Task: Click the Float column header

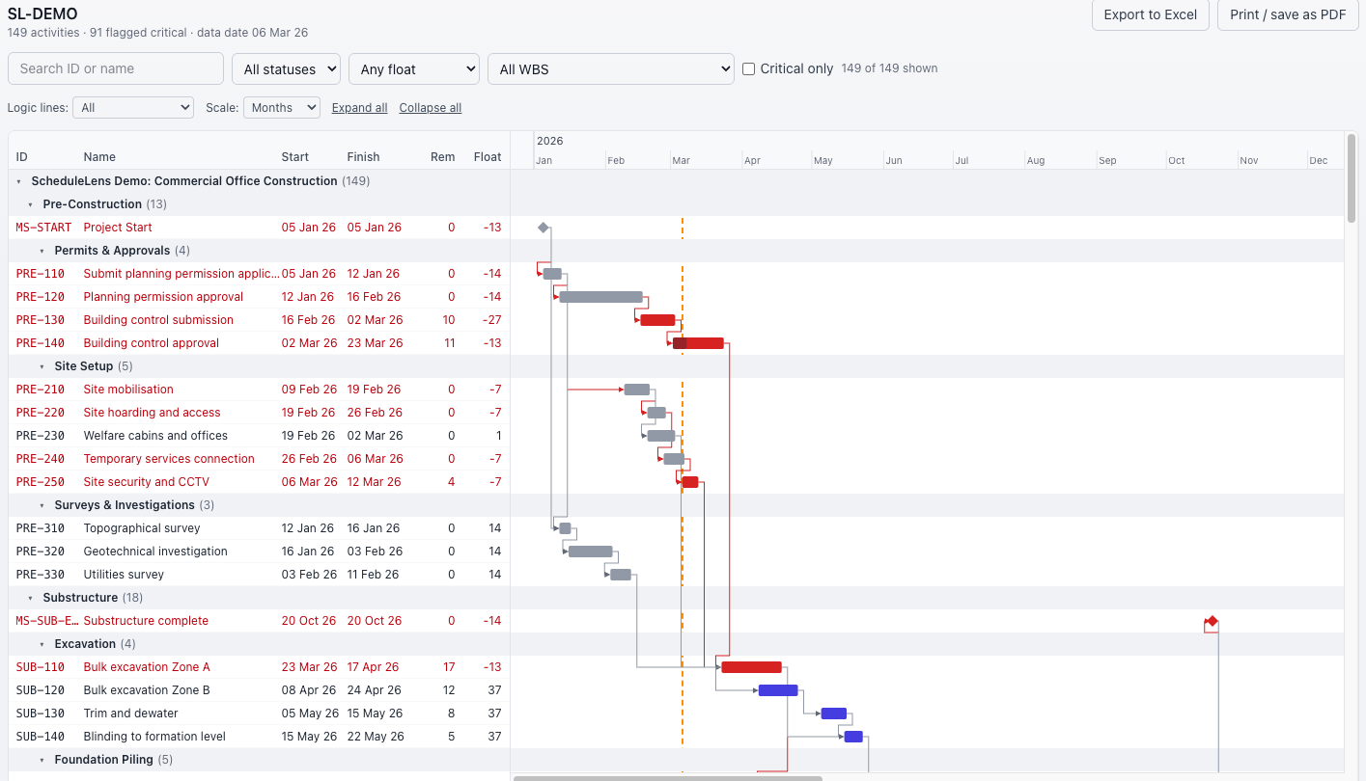Action: coord(488,157)
